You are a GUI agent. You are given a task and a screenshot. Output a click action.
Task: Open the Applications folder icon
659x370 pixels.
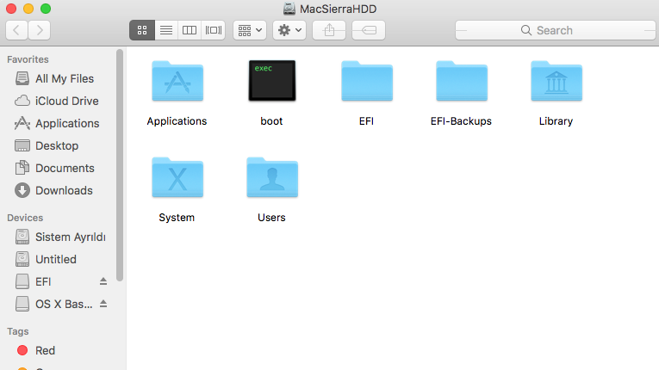(177, 82)
